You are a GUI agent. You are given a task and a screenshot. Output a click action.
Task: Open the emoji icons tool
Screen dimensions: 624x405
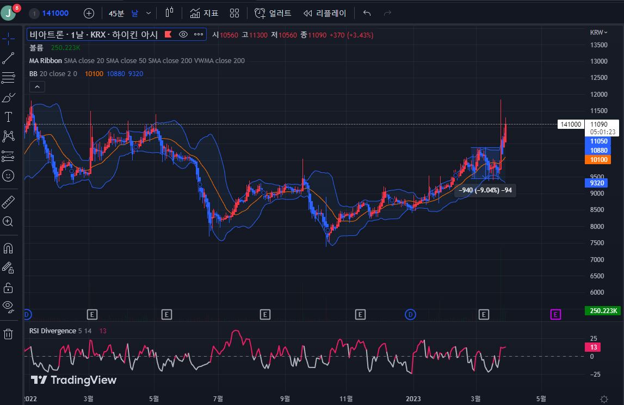8,176
